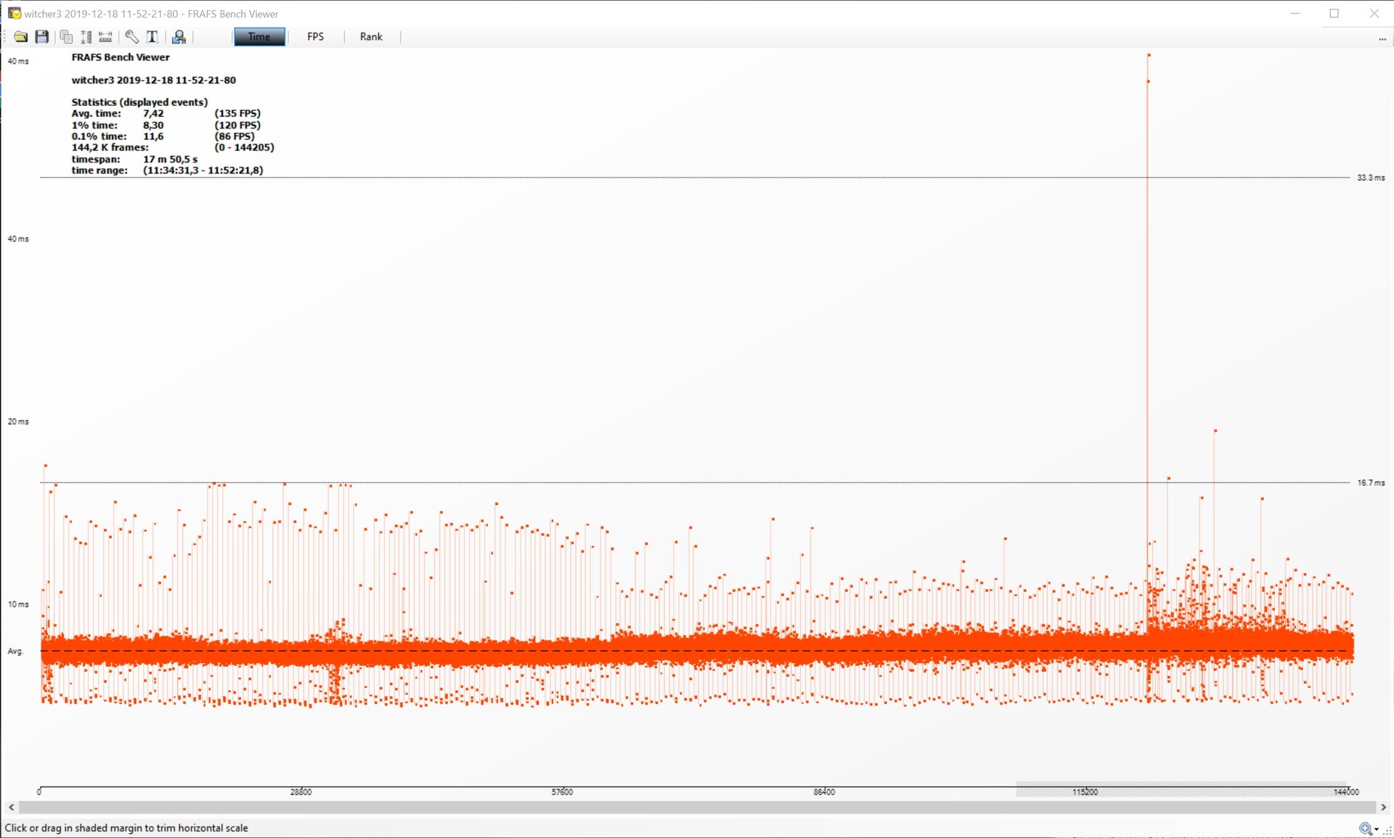The height and width of the screenshot is (838, 1394).
Task: Open the zoom dropdown arrow in status bar
Action: [1377, 829]
